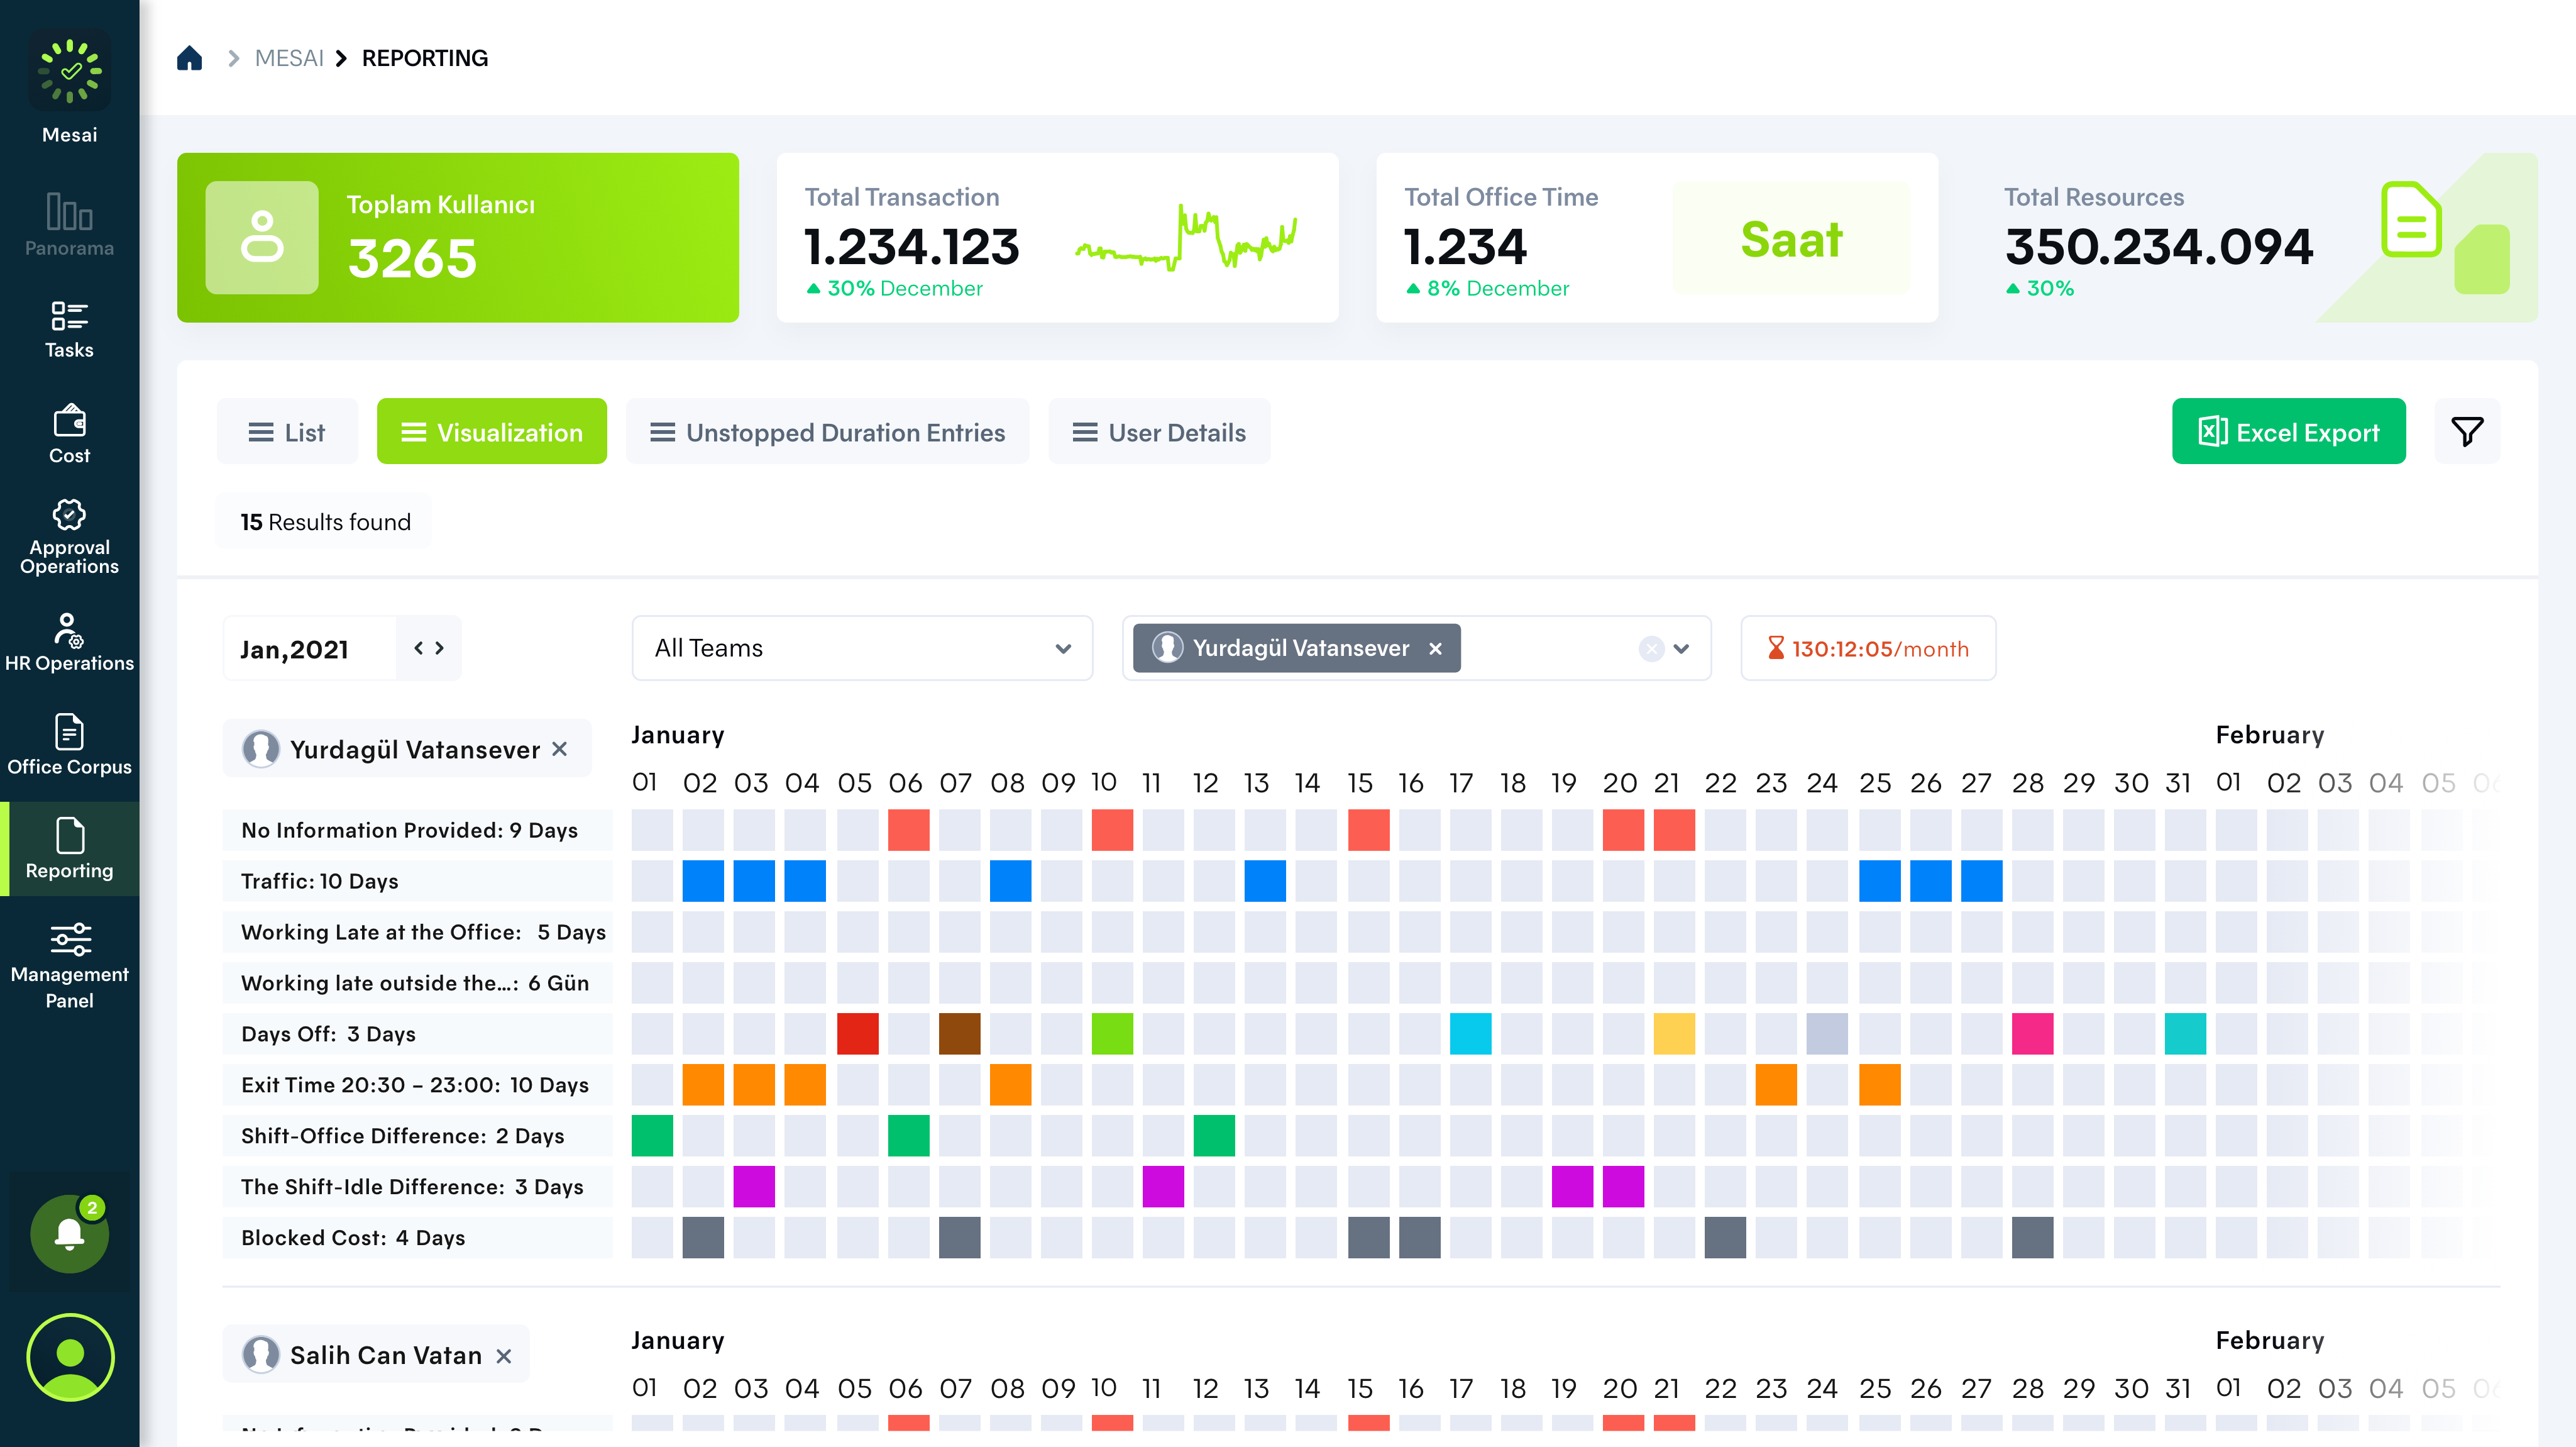Click the Saat unit badge

[x=1791, y=238]
